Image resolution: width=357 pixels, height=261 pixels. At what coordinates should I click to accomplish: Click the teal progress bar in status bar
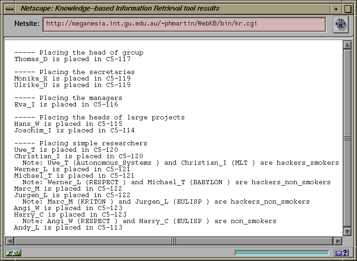pyautogui.click(x=283, y=253)
